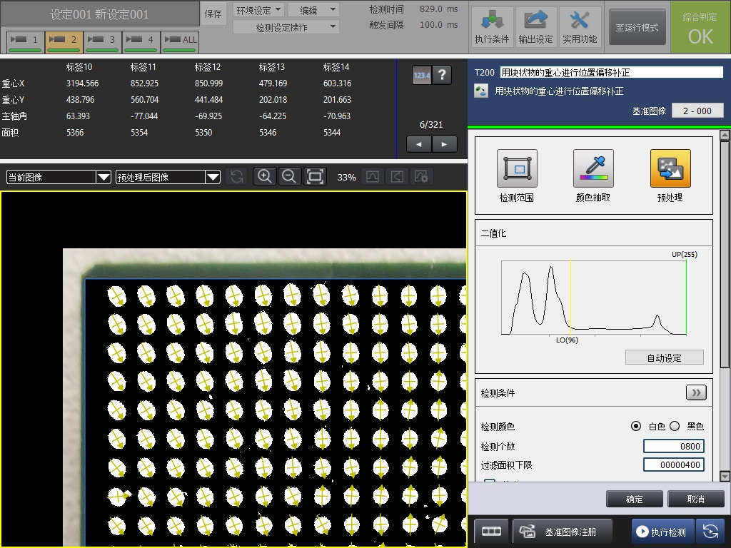
Task: Zoom out of the image view
Action: click(x=289, y=177)
